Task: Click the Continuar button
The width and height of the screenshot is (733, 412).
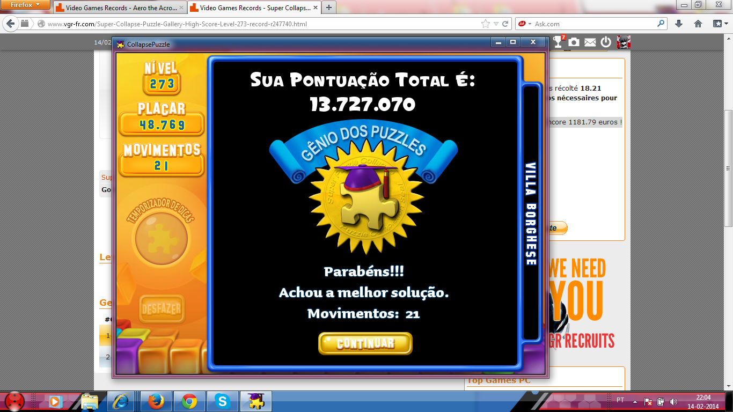Action: click(365, 343)
